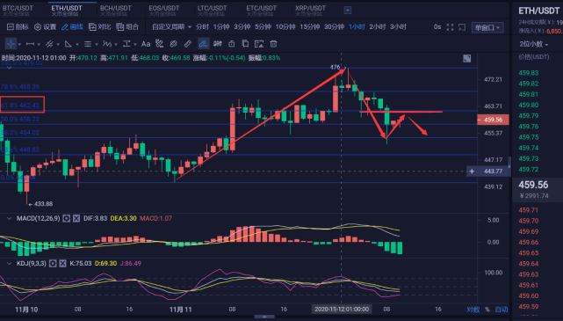This screenshot has height=321, width=563.
Task: Click the chart expand icon at top-right
Action: point(466,59)
